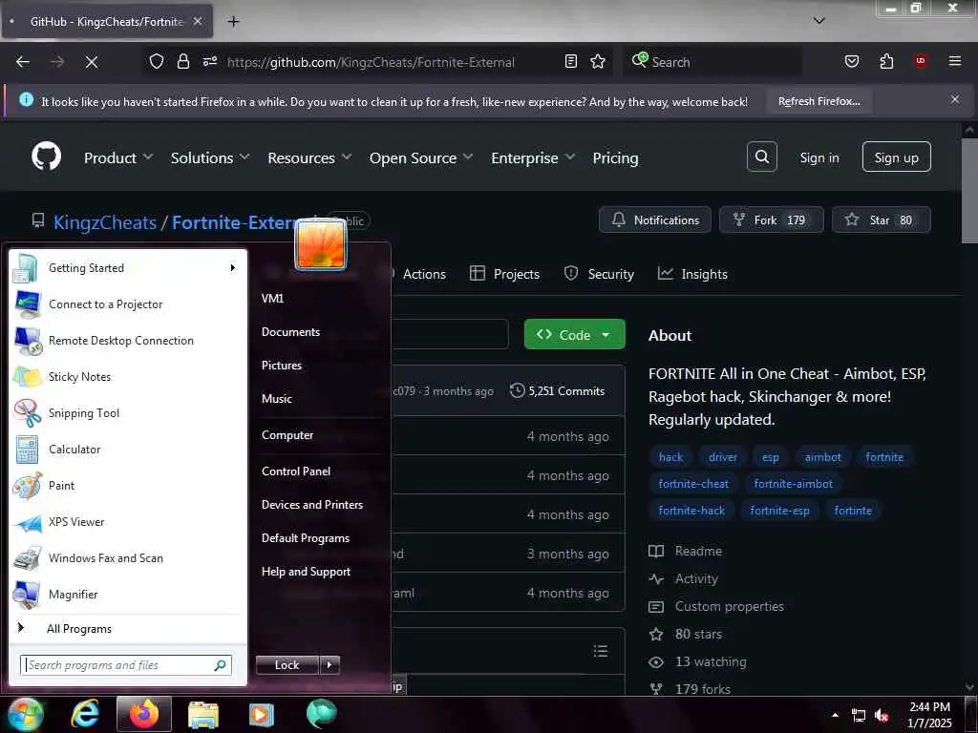Click the fortnite-aimbot topic tag
The image size is (978, 733).
tap(793, 484)
